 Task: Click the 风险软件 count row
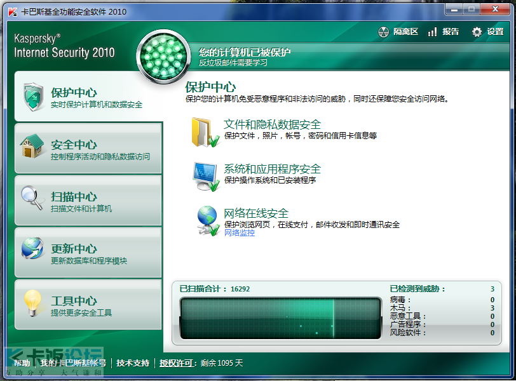[x=442, y=333]
